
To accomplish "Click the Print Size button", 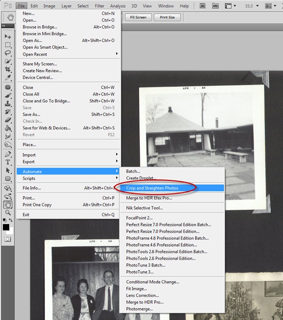I will 167,17.
